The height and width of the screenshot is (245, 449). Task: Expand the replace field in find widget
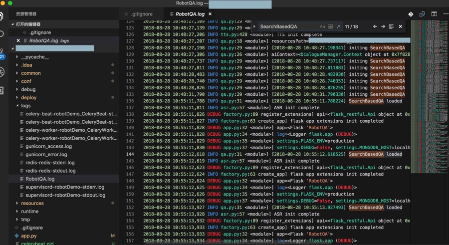pos(254,26)
